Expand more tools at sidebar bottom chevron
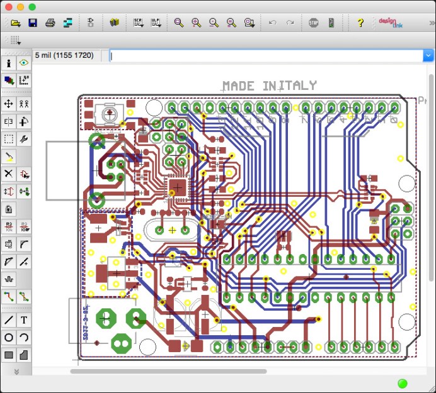Screen dimensions: 436x393 tap(16, 372)
